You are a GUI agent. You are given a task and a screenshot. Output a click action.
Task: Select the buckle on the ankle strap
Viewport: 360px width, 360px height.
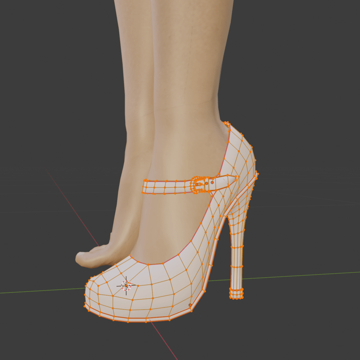click(198, 185)
